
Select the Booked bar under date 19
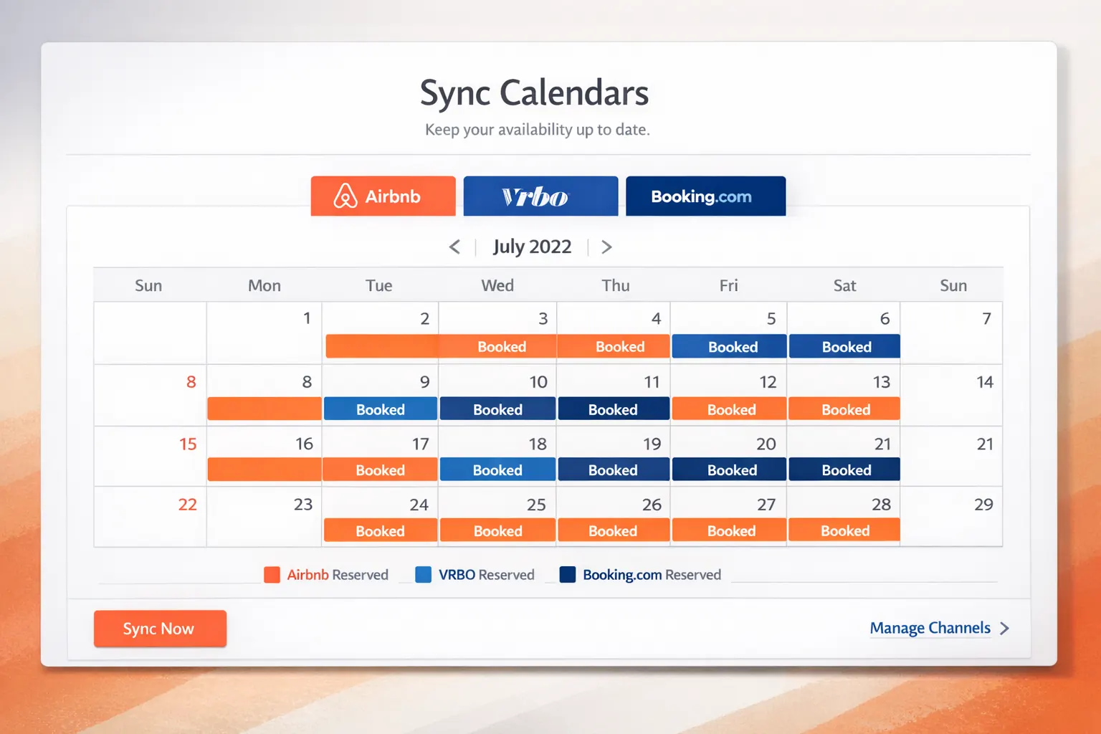tap(614, 470)
